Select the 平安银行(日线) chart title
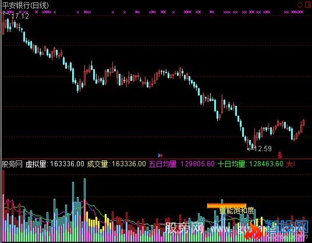This screenshot has height=243, width=312. click(x=25, y=5)
